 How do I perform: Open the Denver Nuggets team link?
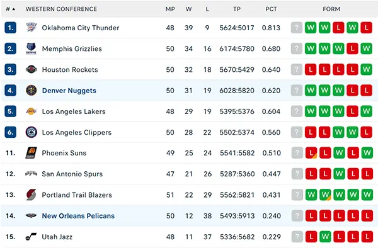click(x=69, y=91)
